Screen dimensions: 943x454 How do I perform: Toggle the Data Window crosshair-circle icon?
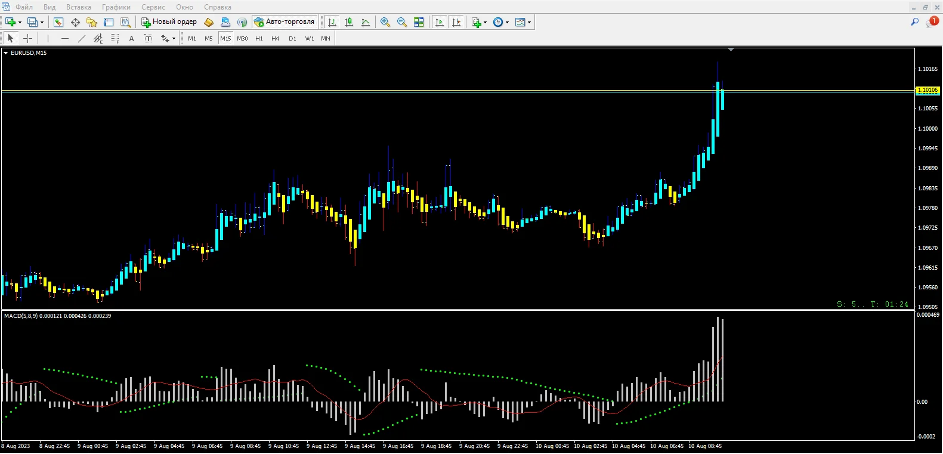75,22
